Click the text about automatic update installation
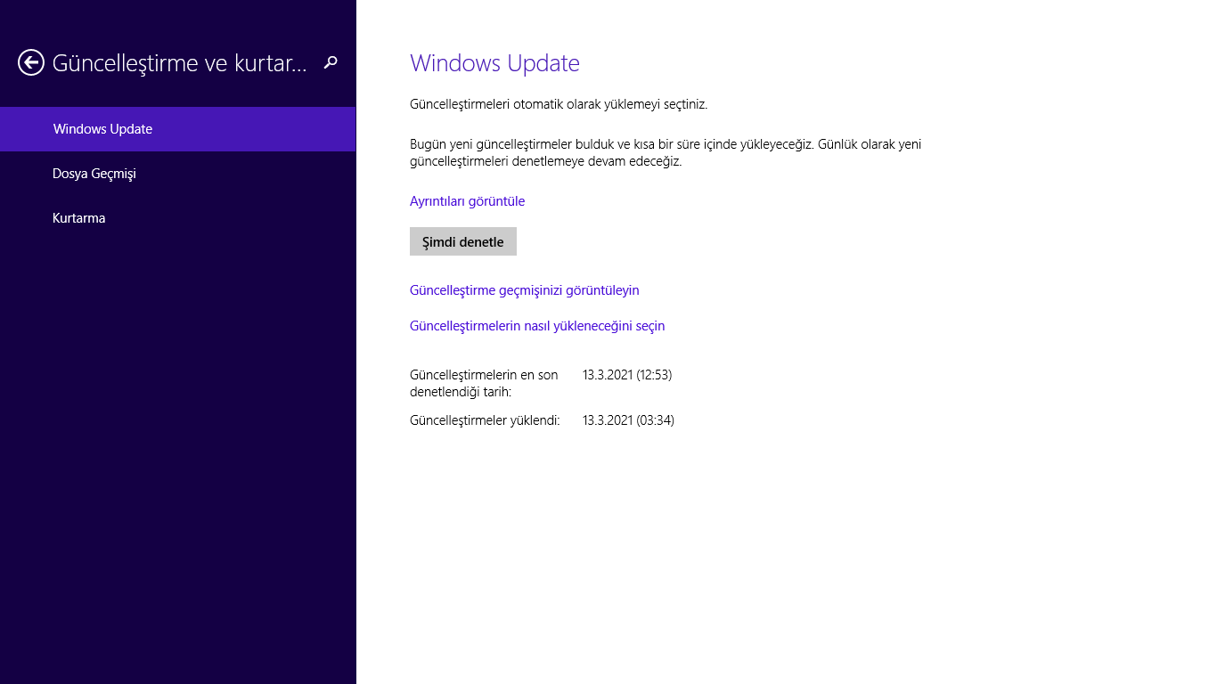 click(559, 104)
